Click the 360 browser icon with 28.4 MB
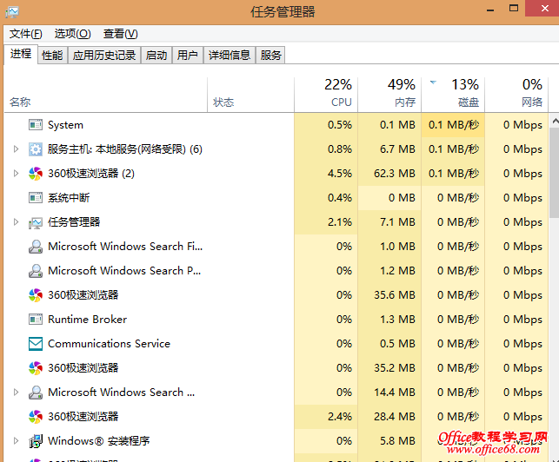 [36, 416]
